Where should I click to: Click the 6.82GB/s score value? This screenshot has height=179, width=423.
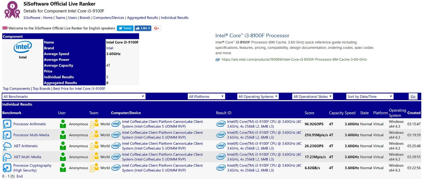click(312, 168)
